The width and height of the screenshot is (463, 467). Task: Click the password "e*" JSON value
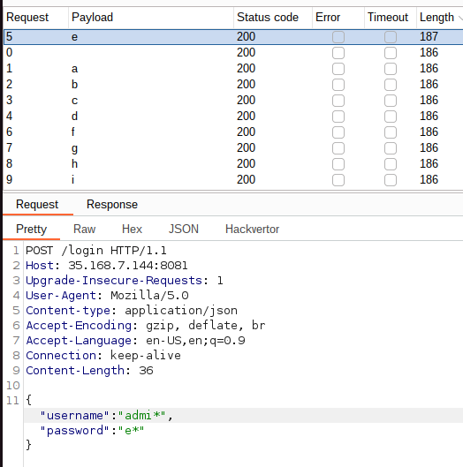(131, 430)
